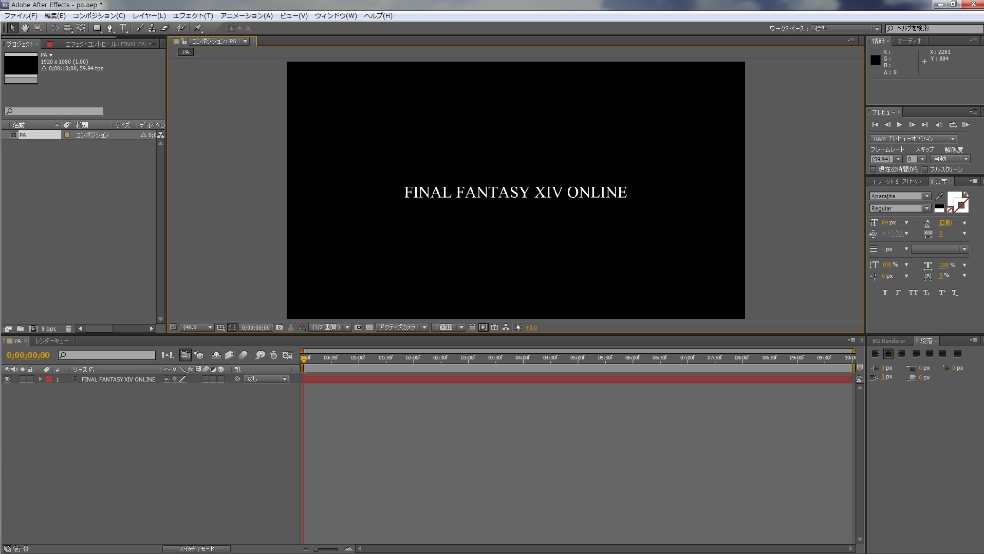Screen dimensions: 984x554
Task: Click the red label swatch of layer 1
Action: pos(49,379)
